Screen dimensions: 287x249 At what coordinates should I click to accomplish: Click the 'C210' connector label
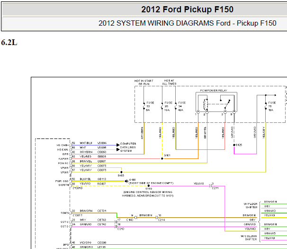pyautogui.click(x=121, y=229)
